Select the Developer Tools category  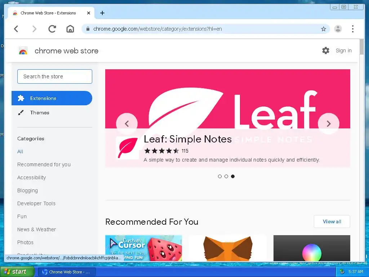pos(36,203)
